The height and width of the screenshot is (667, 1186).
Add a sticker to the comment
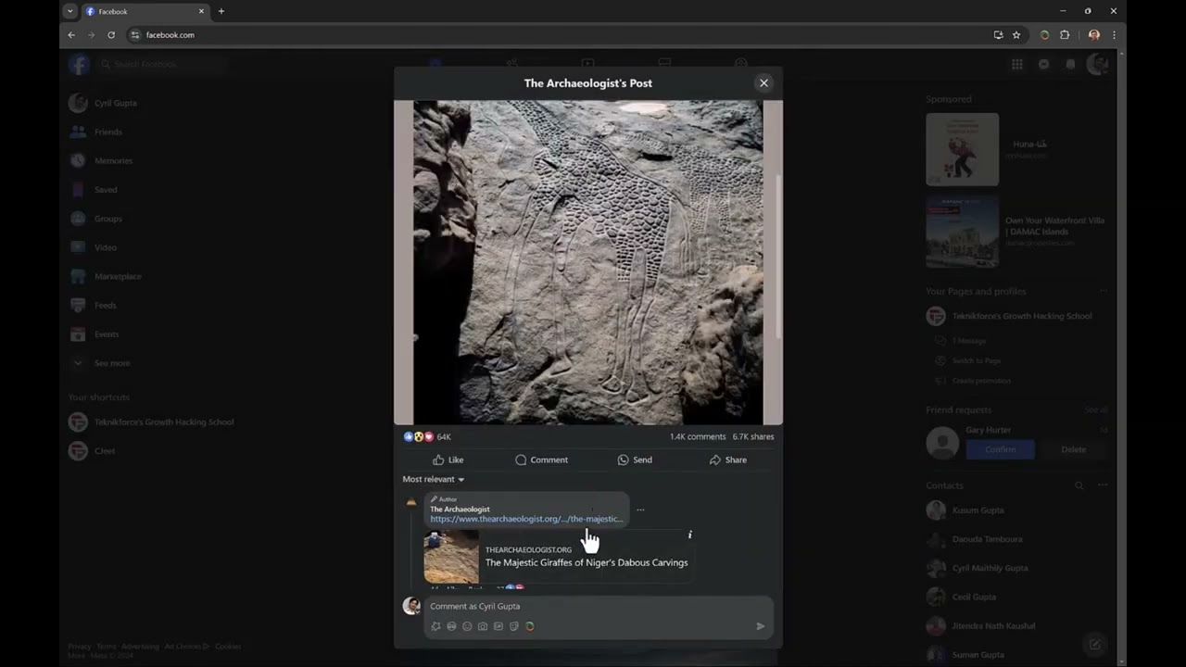(x=514, y=626)
